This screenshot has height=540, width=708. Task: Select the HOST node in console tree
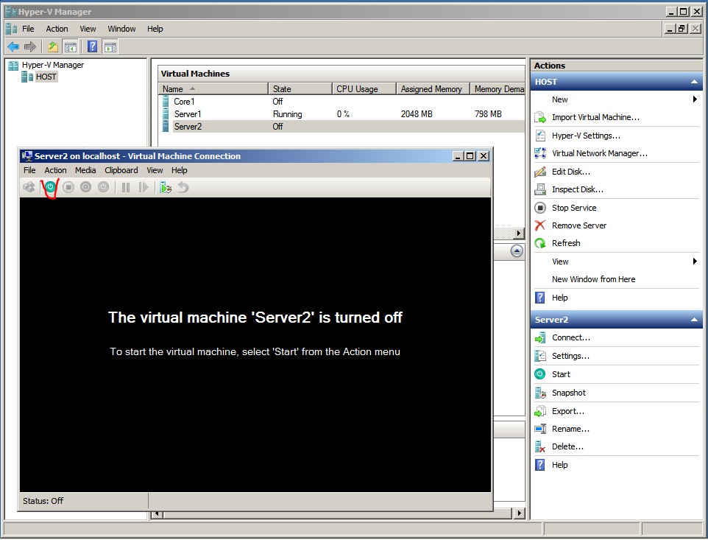click(46, 77)
